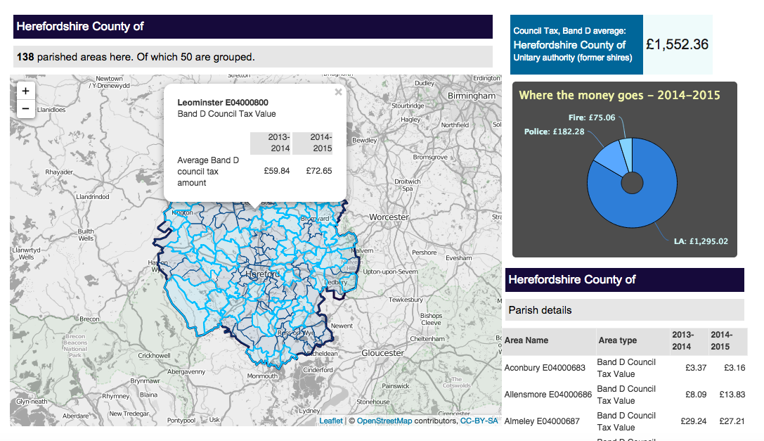Viewport: 764px width, 441px height.
Task: Click Bishops Cleeve on the map
Action: click(432, 319)
